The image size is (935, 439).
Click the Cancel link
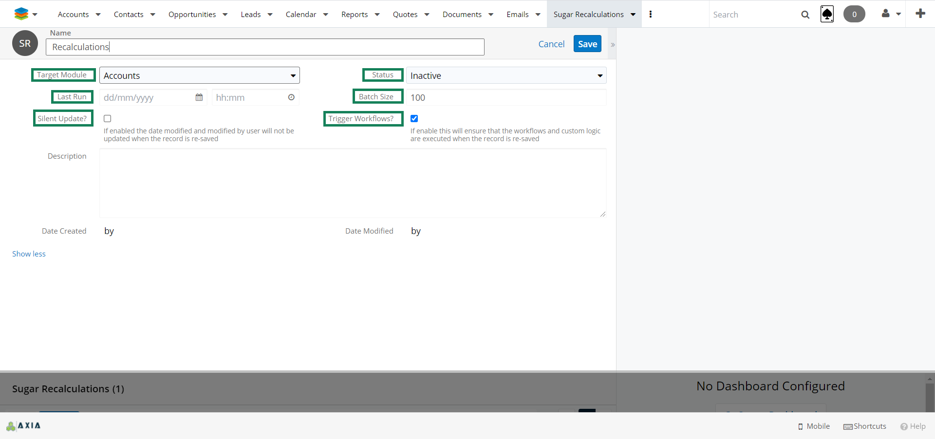551,44
